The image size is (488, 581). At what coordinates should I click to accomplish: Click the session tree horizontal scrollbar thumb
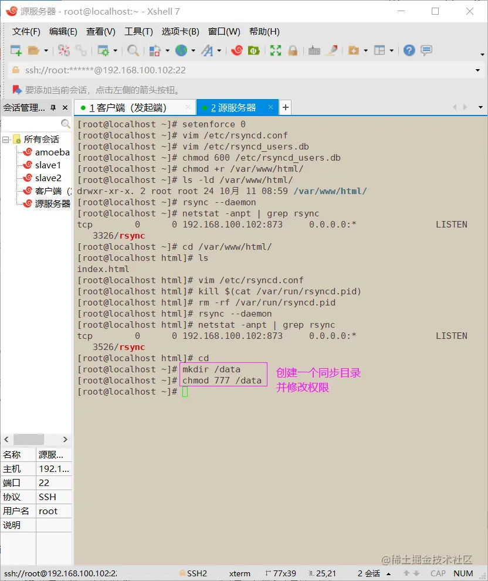point(29,440)
